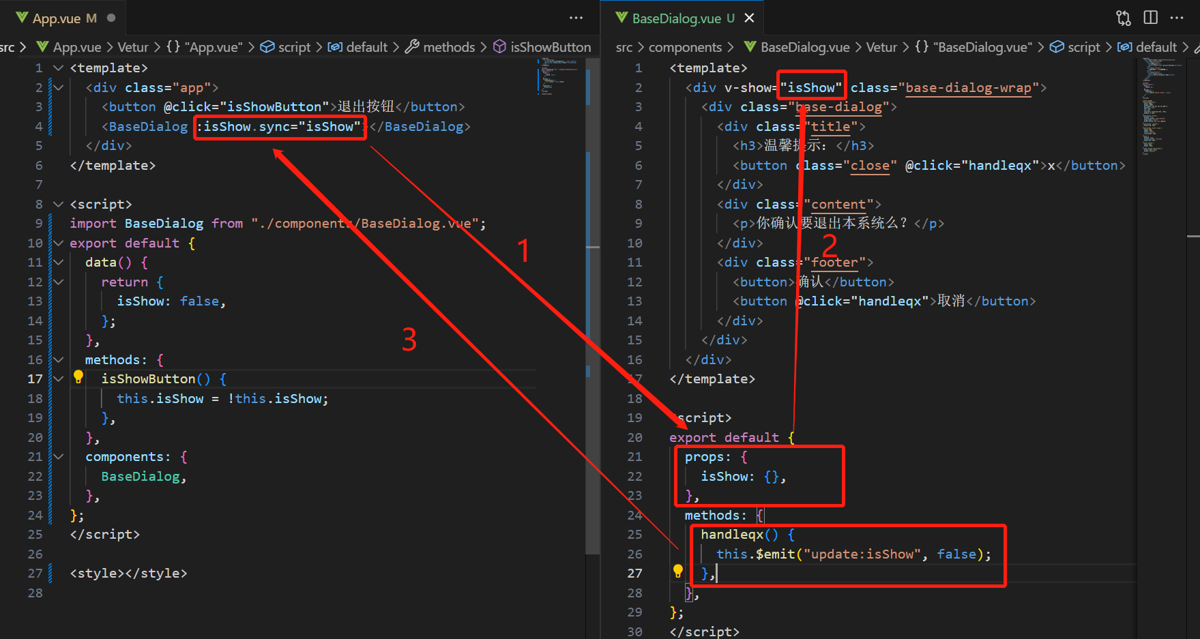Click 'content' class name on line 8
The width and height of the screenshot is (1200, 639).
(x=838, y=204)
